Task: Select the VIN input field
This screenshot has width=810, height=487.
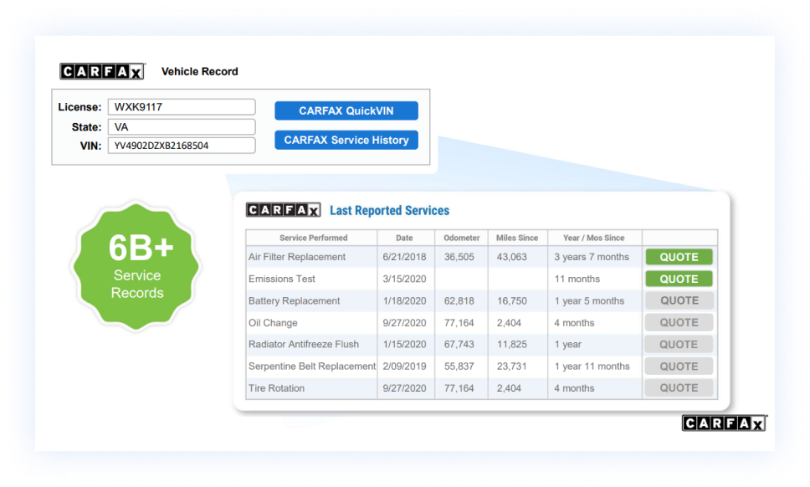Action: [x=182, y=146]
